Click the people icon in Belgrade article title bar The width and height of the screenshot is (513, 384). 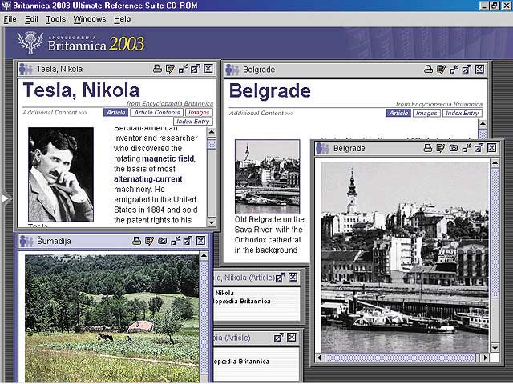coord(232,70)
